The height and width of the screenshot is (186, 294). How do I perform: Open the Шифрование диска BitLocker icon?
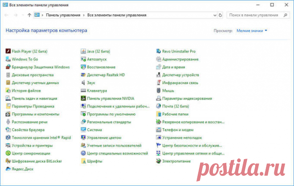pyautogui.click(x=8, y=161)
